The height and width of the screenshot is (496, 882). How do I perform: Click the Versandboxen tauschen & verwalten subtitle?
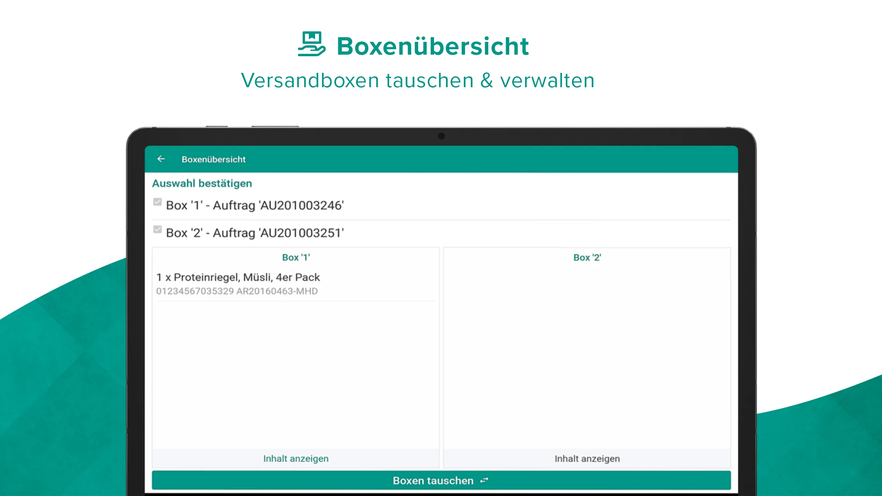[418, 81]
